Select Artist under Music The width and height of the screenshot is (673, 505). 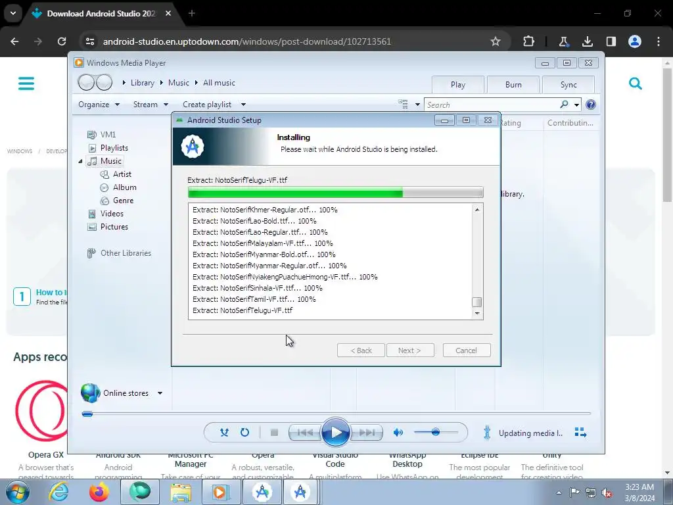point(122,174)
